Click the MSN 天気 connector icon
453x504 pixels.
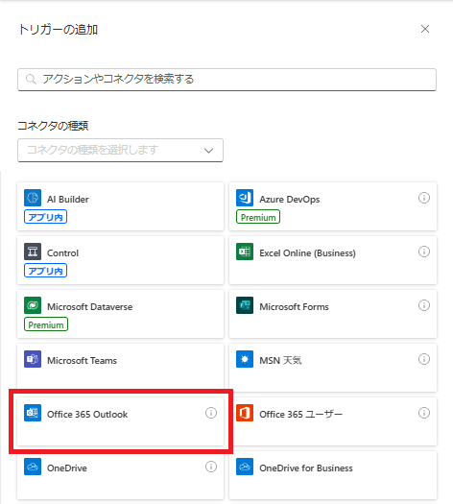click(245, 359)
